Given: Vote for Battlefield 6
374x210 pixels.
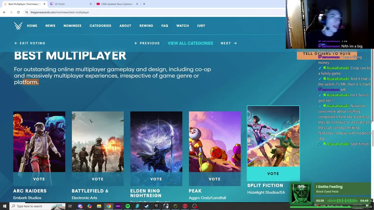Looking at the screenshot, I should [x=98, y=179].
